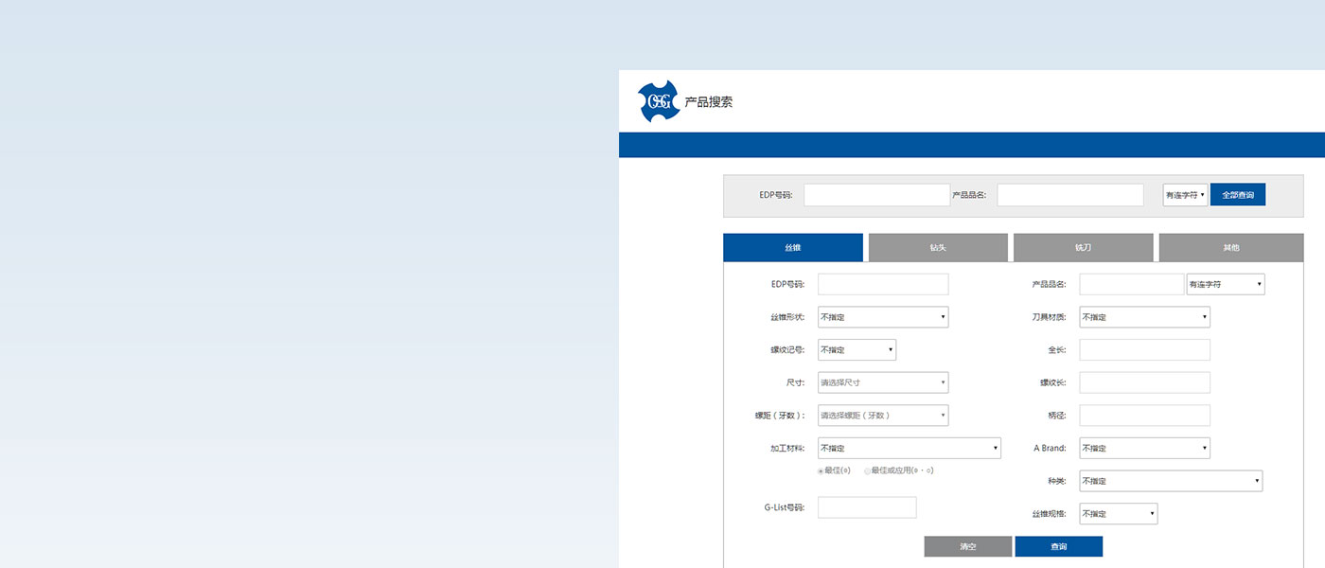Screen dimensions: 1325x568
Task: Select the 最佳(o) radio option
Action: (821, 470)
